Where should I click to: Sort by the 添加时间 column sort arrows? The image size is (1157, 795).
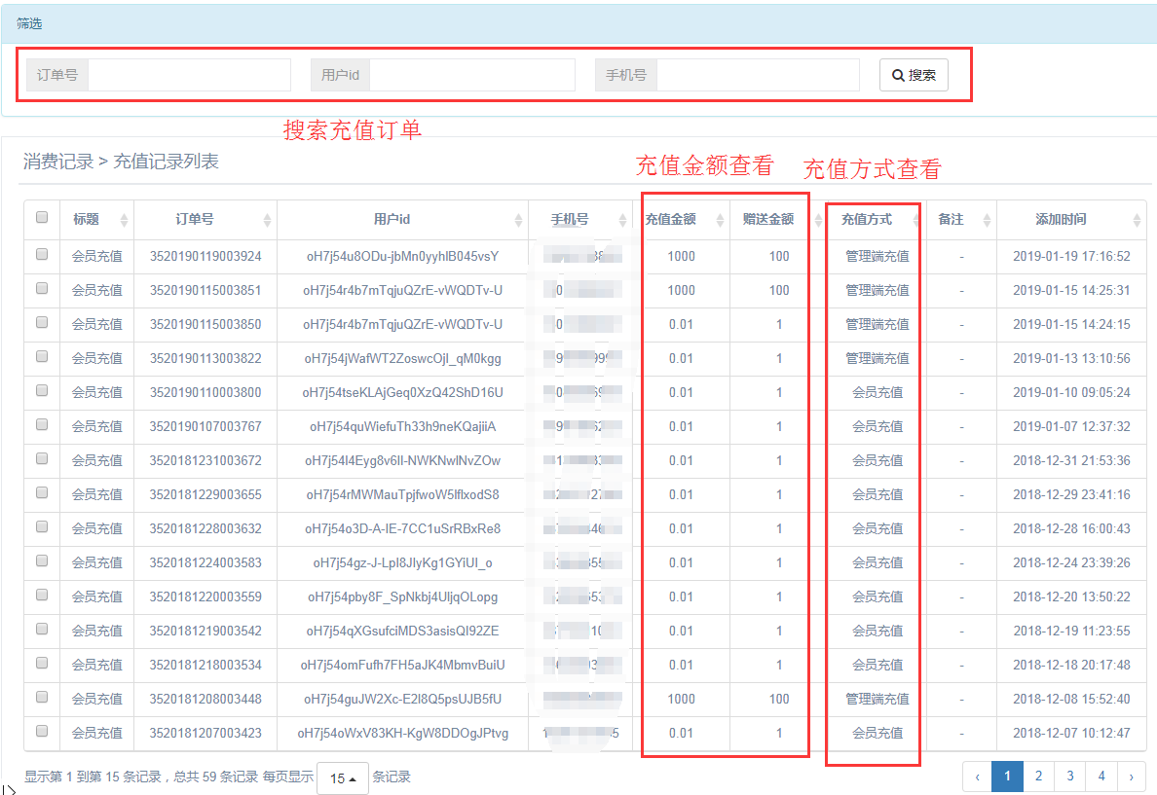[1136, 220]
